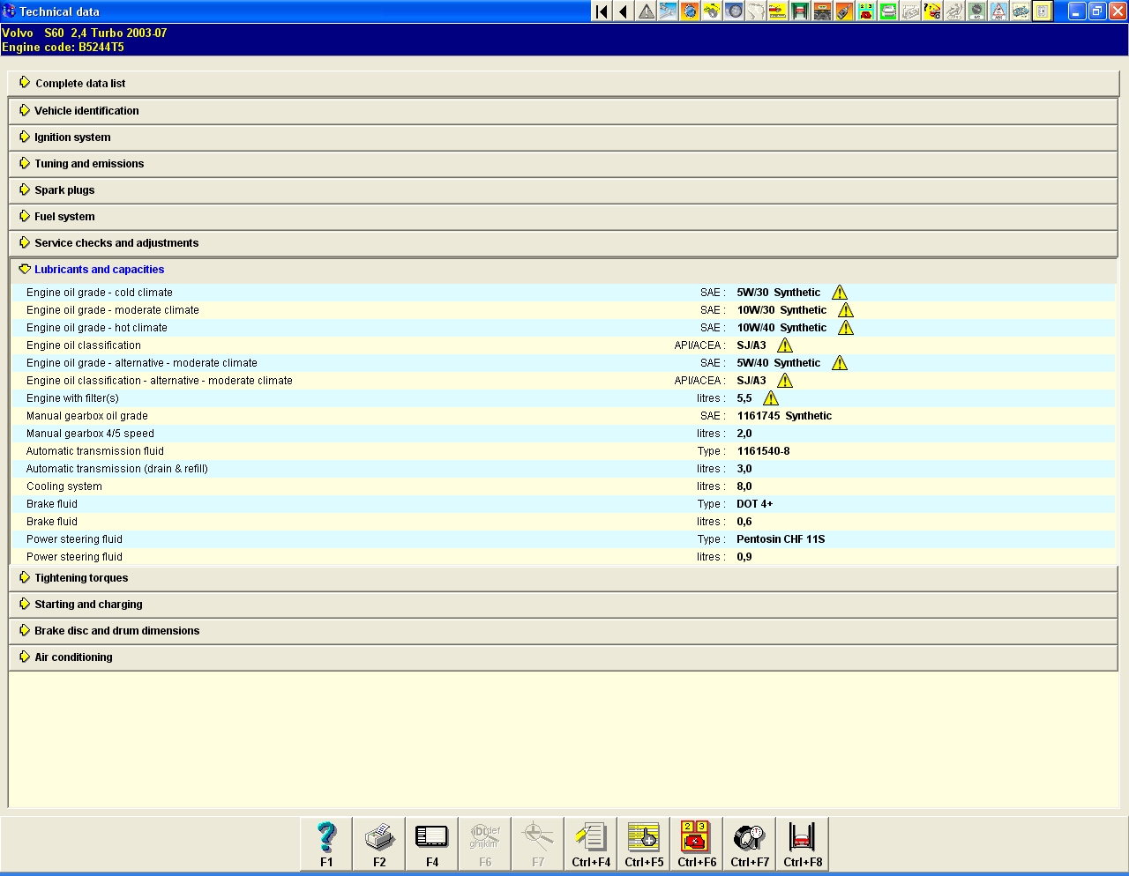Expand the Fuel system section
Image resolution: width=1129 pixels, height=876 pixels.
[564, 217]
